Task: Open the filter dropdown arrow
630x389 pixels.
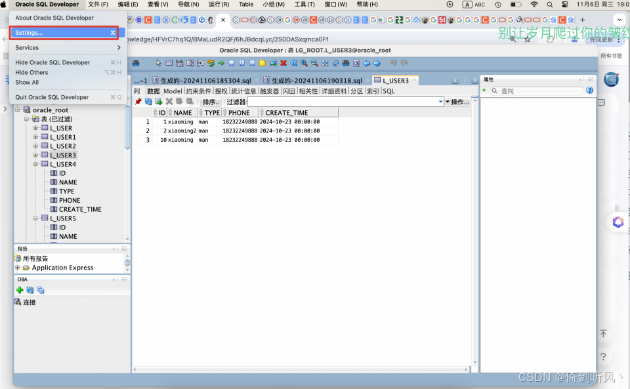Action: pos(441,102)
